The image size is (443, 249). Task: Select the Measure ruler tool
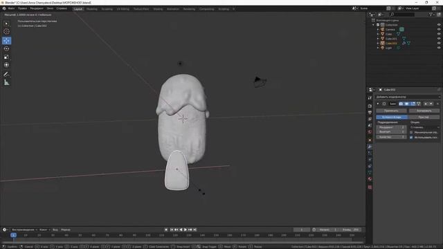pyautogui.click(x=6, y=82)
